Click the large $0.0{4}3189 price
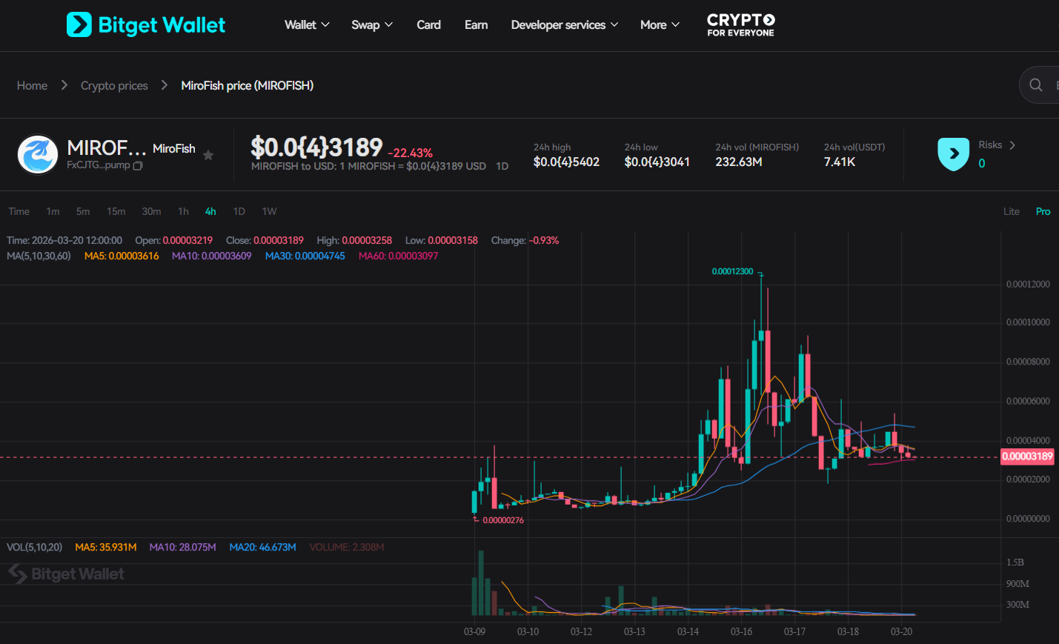 click(x=316, y=147)
